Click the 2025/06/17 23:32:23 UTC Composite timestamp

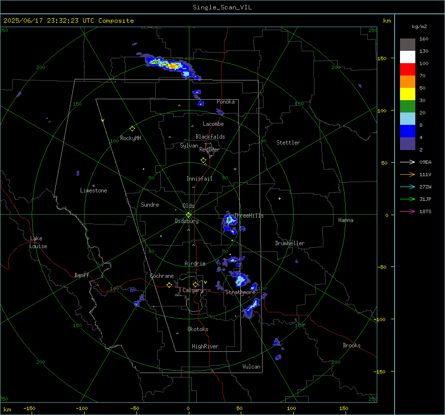69,21
